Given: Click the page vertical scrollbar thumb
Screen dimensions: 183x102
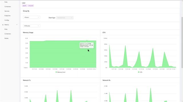Looking at the screenshot, I should (182, 42).
